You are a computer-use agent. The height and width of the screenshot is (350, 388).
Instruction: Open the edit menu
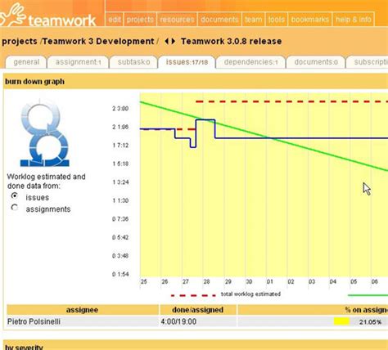tap(115, 20)
